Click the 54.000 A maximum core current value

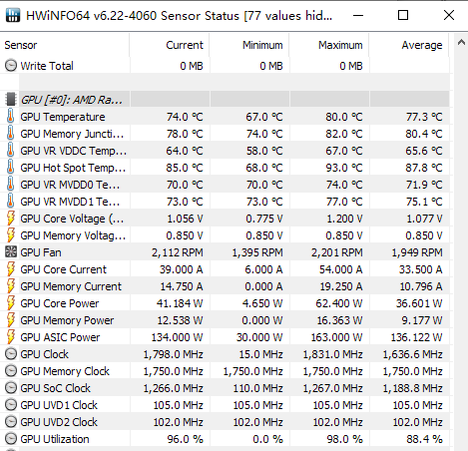340,269
